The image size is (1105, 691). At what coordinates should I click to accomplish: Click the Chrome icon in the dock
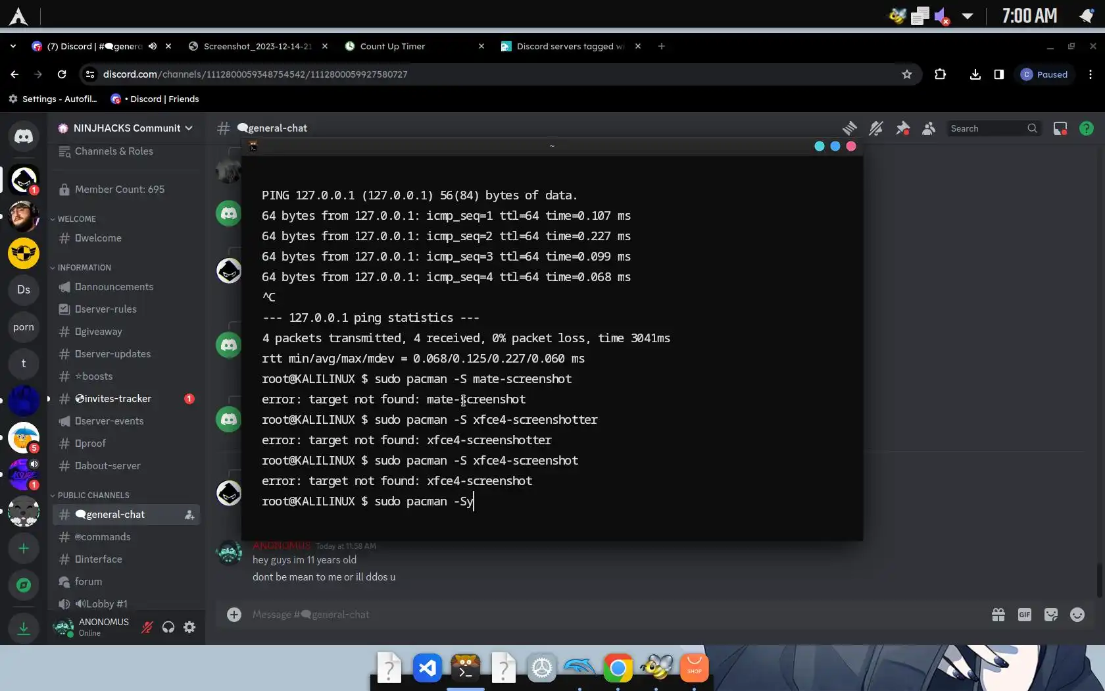point(618,669)
